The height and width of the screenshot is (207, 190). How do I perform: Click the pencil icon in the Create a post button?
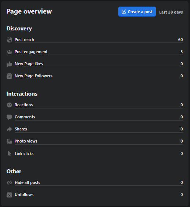[124, 12]
